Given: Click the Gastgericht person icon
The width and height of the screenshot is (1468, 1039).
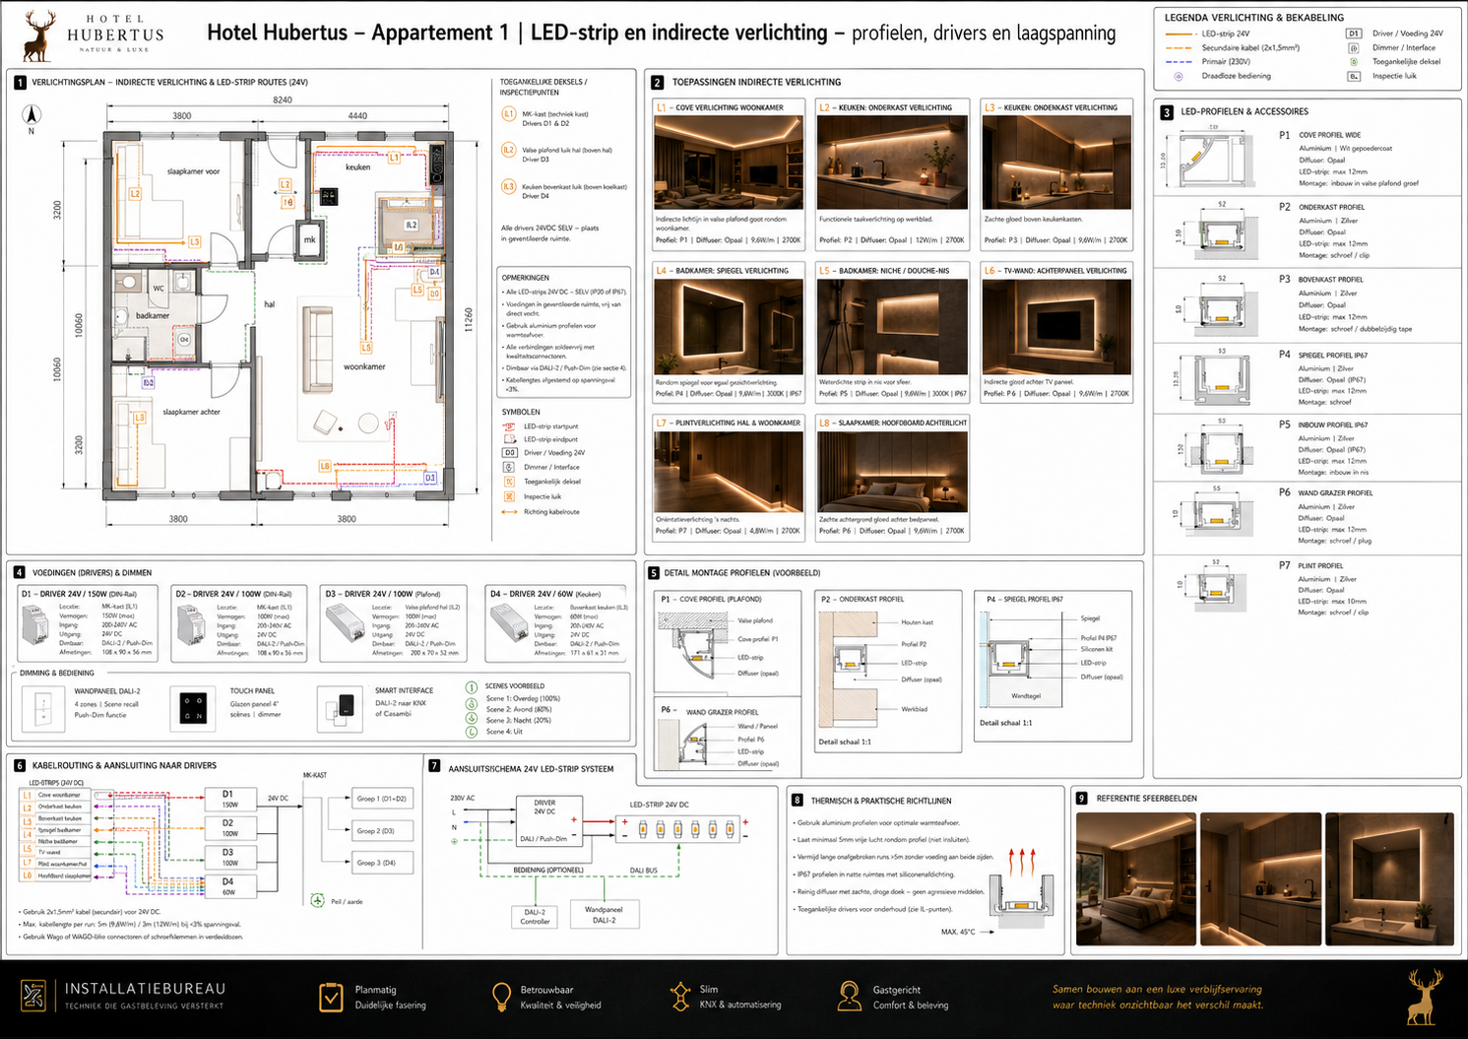Looking at the screenshot, I should pyautogui.click(x=849, y=997).
